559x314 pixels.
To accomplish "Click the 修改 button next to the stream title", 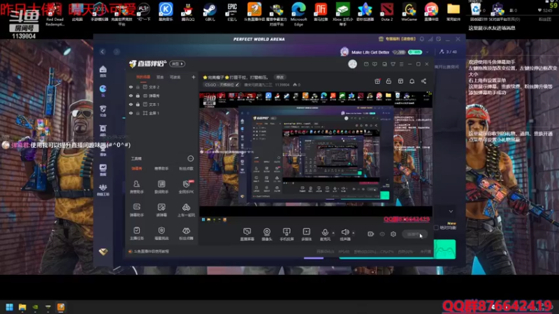I will [280, 77].
